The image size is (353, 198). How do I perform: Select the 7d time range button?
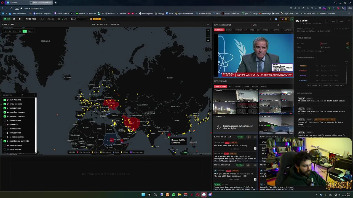coord(25,31)
